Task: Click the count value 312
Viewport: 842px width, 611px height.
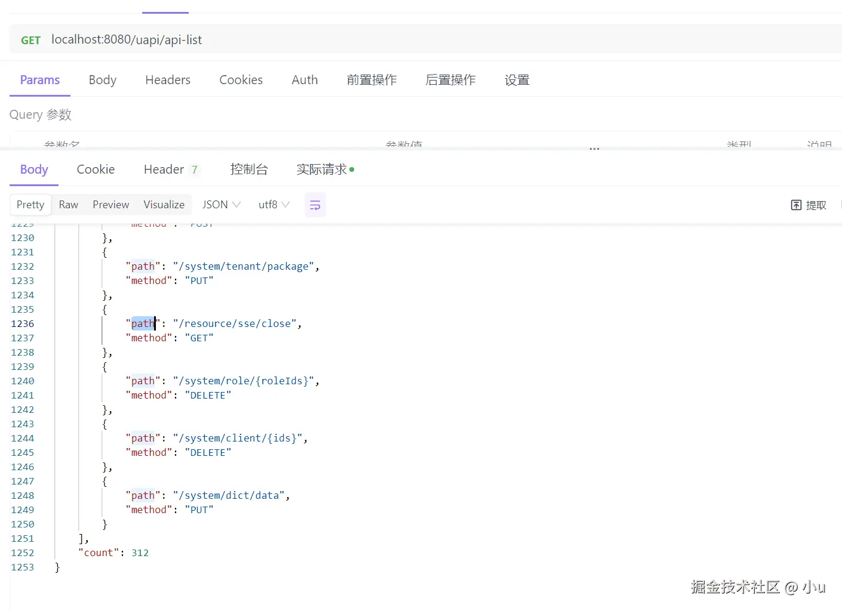Action: (x=140, y=553)
